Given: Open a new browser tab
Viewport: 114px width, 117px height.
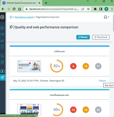Looking at the screenshot, I should [46, 3].
